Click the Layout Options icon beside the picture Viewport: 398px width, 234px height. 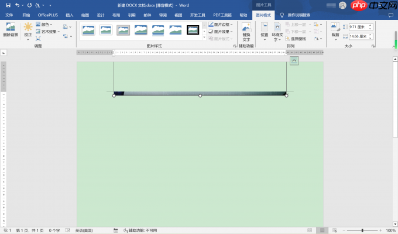[294, 61]
